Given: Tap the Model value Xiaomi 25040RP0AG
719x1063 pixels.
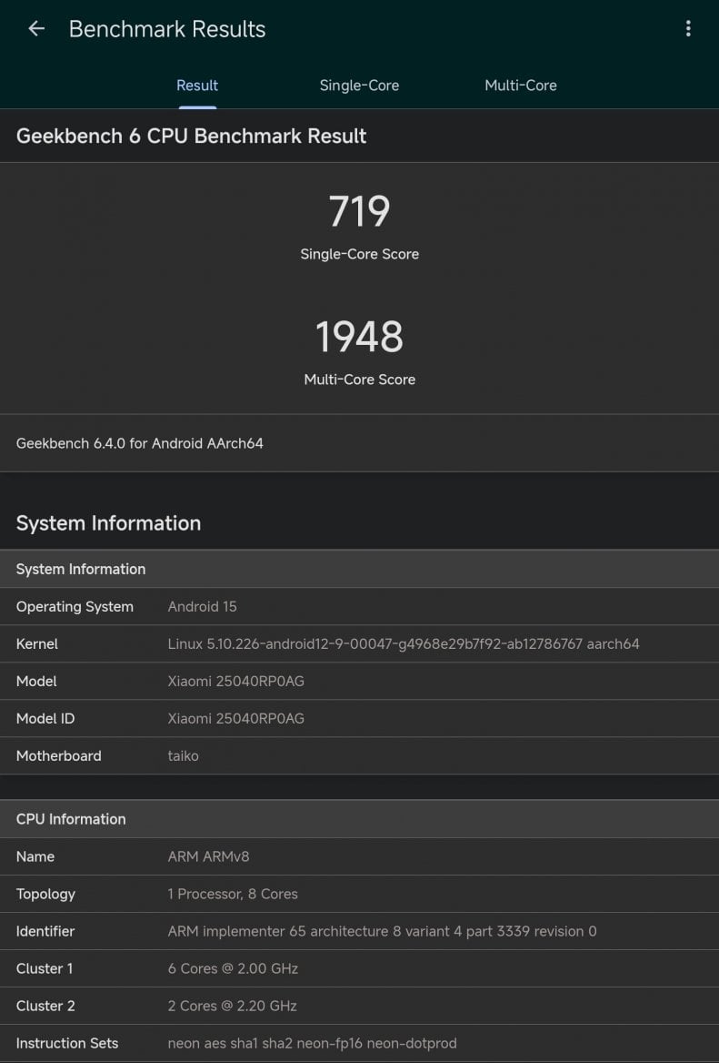Looking at the screenshot, I should pyautogui.click(x=235, y=682).
